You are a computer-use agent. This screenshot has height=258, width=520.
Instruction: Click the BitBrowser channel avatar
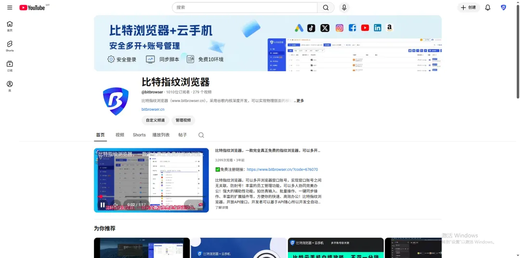pos(116,101)
